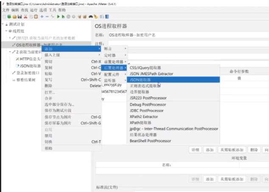Select 察看结果树 listener in tree
The width and height of the screenshot is (269, 192).
coord(26,80)
